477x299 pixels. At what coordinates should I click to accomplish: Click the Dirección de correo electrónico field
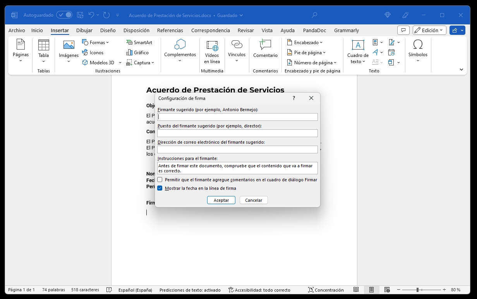[x=237, y=149]
